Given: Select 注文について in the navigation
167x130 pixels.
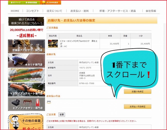Looking at the screenshot, I should click(54, 11).
